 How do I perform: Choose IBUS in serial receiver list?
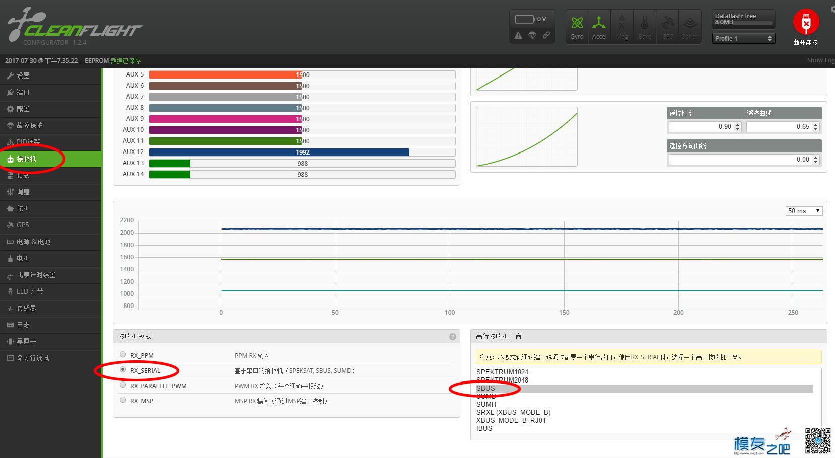[x=645, y=428]
